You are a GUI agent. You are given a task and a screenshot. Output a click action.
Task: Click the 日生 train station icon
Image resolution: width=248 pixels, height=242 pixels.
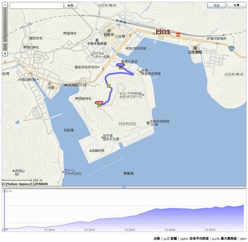159,32
